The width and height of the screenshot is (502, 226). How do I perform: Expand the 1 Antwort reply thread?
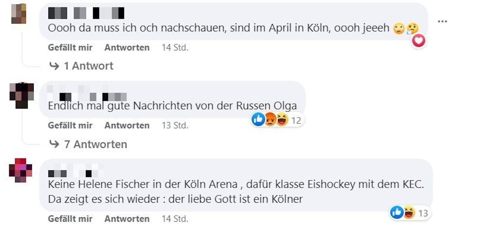[88, 66]
